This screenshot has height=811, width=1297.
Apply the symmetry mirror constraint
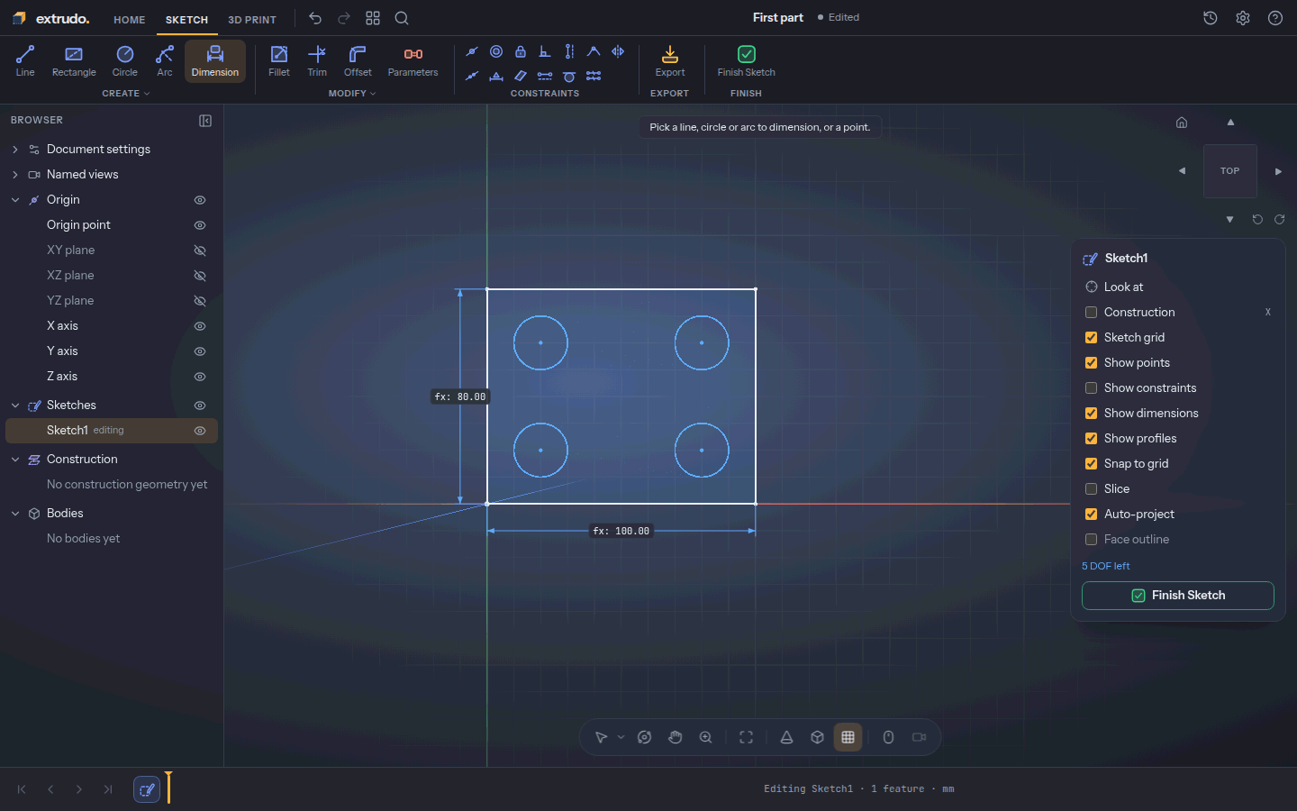618,51
